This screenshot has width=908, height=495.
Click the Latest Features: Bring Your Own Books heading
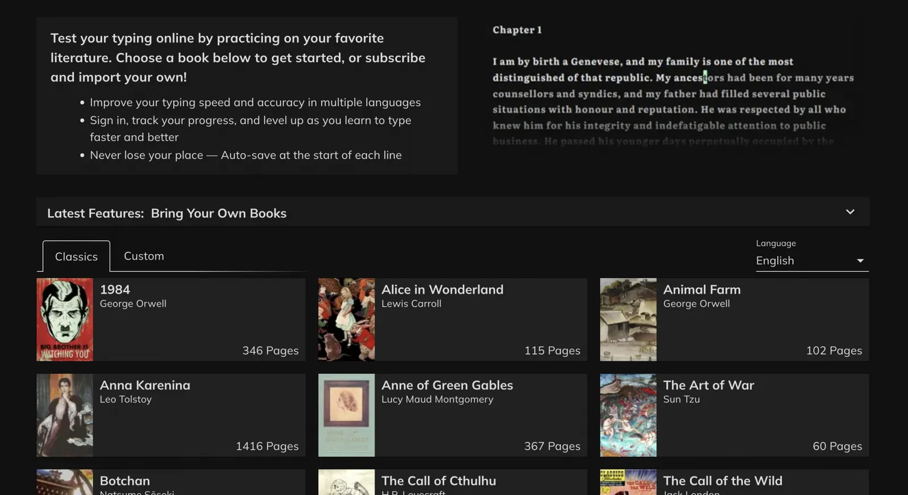tap(167, 214)
